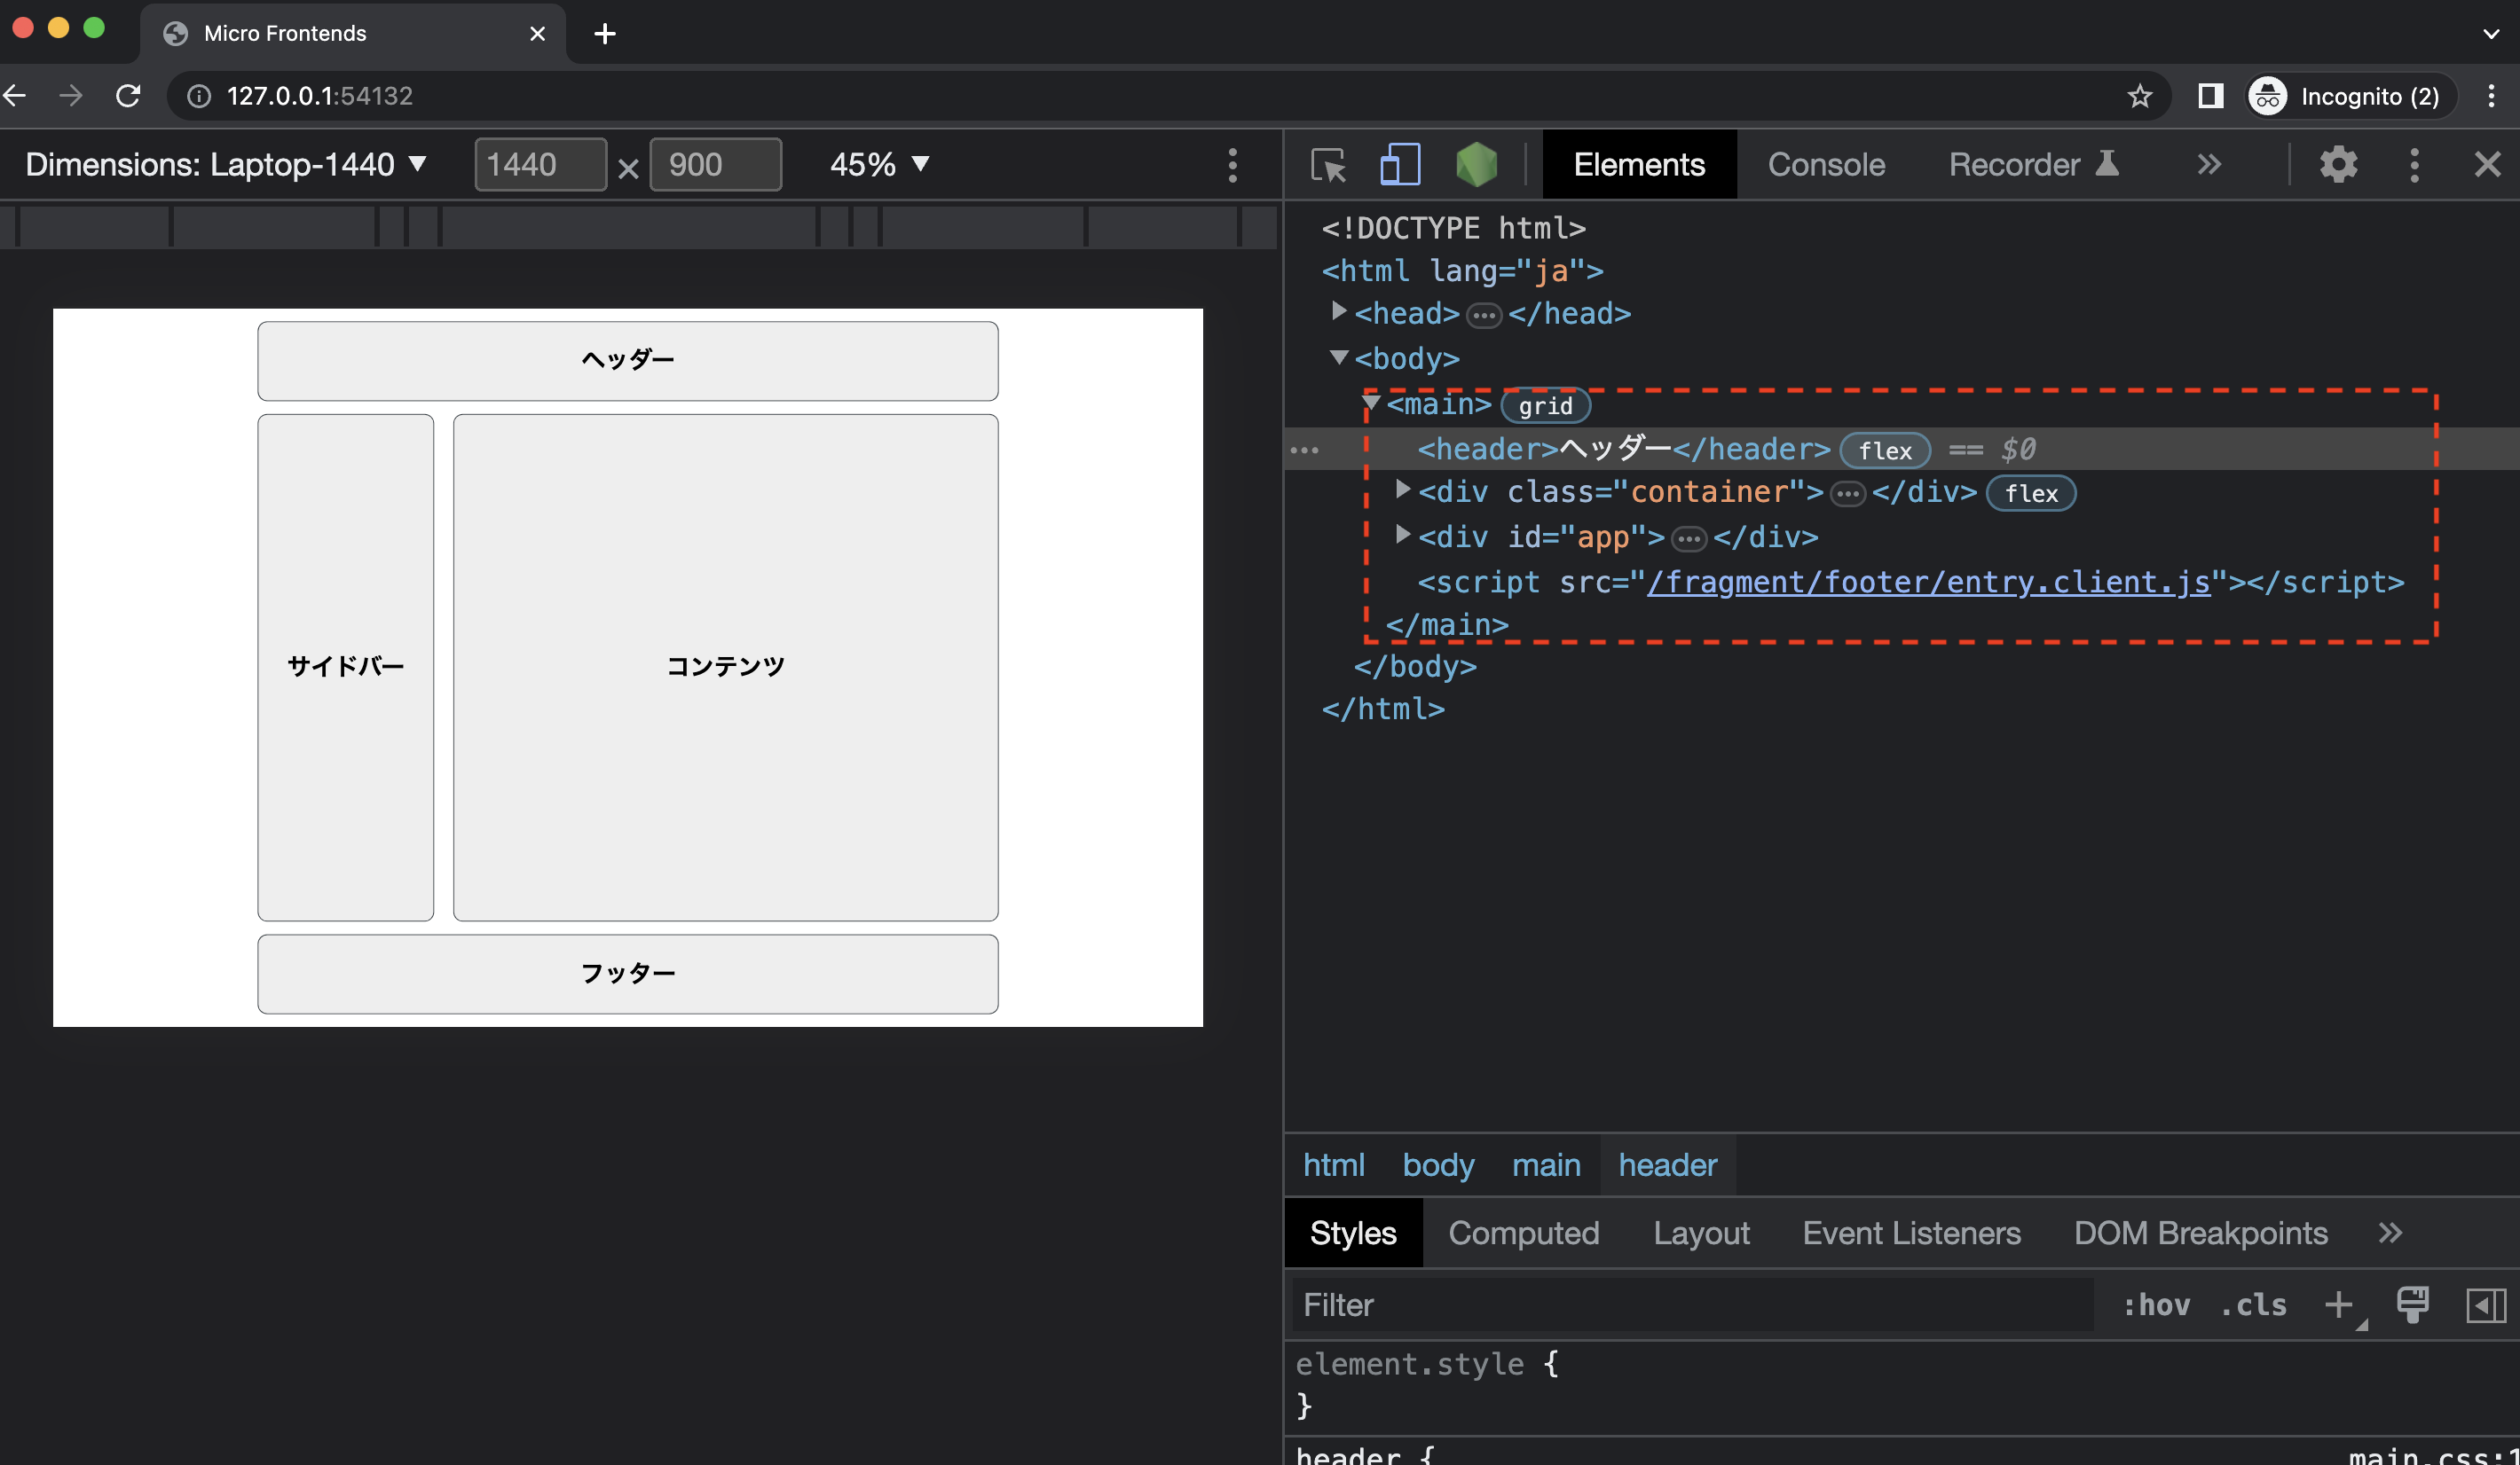The height and width of the screenshot is (1465, 2520).
Task: Toggle flex badge on container div
Action: pos(2031,494)
